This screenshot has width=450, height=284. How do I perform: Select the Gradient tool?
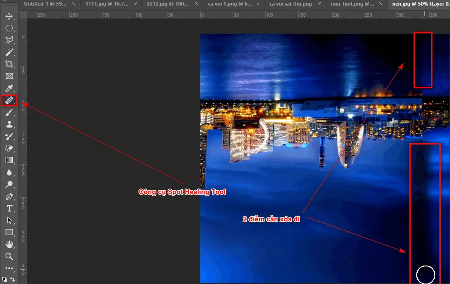click(9, 160)
